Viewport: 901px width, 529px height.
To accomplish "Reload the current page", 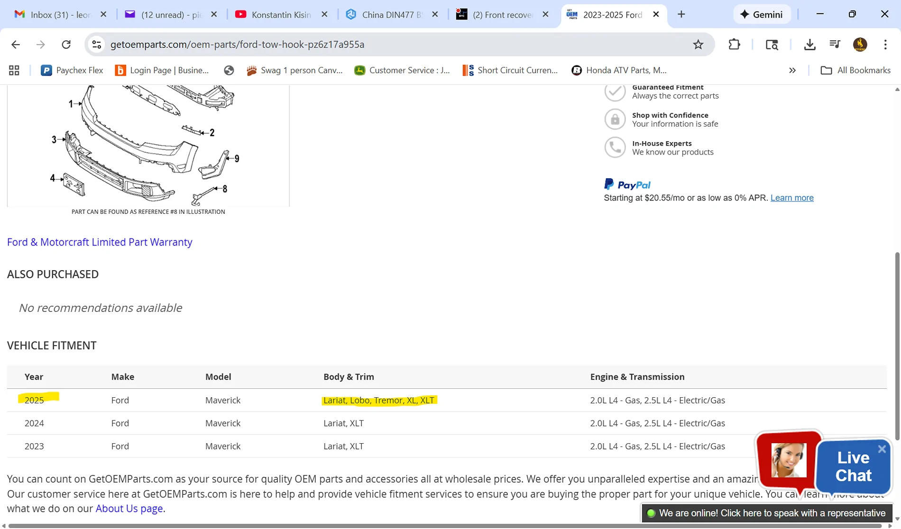I will 66,45.
